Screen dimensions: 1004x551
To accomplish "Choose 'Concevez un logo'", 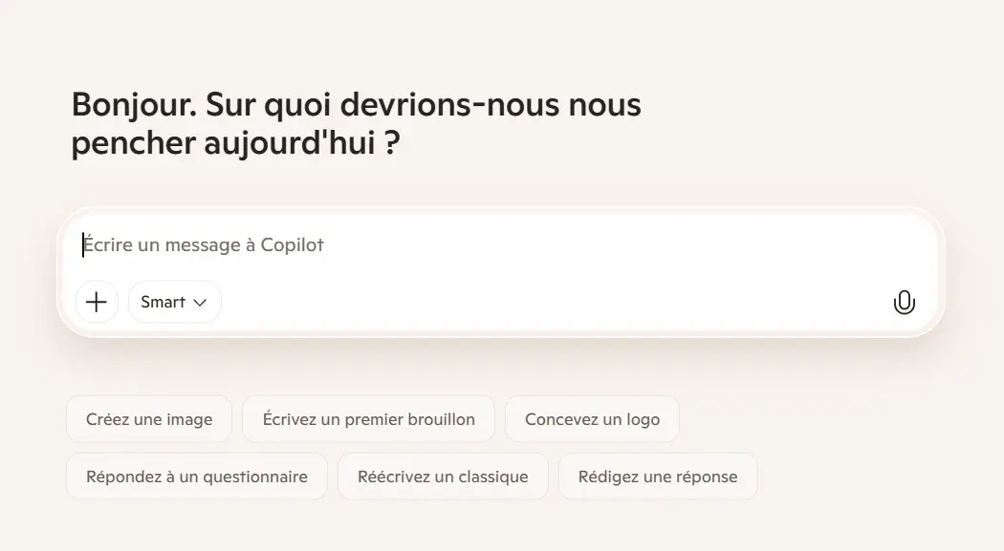I will 592,418.
